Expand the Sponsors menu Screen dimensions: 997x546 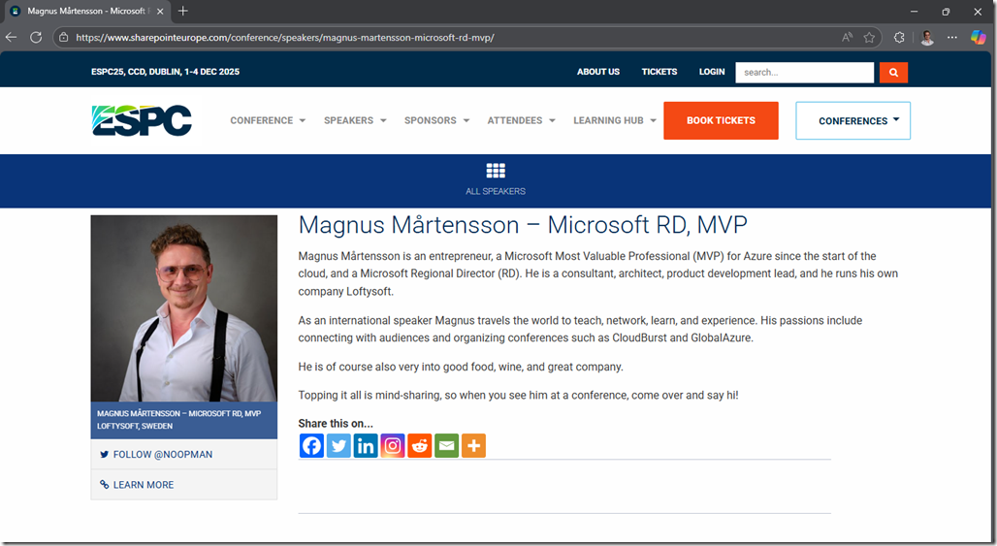[x=436, y=120]
